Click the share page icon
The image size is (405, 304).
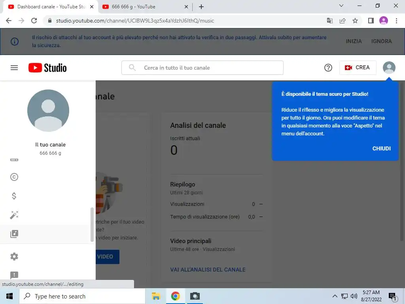click(x=343, y=21)
